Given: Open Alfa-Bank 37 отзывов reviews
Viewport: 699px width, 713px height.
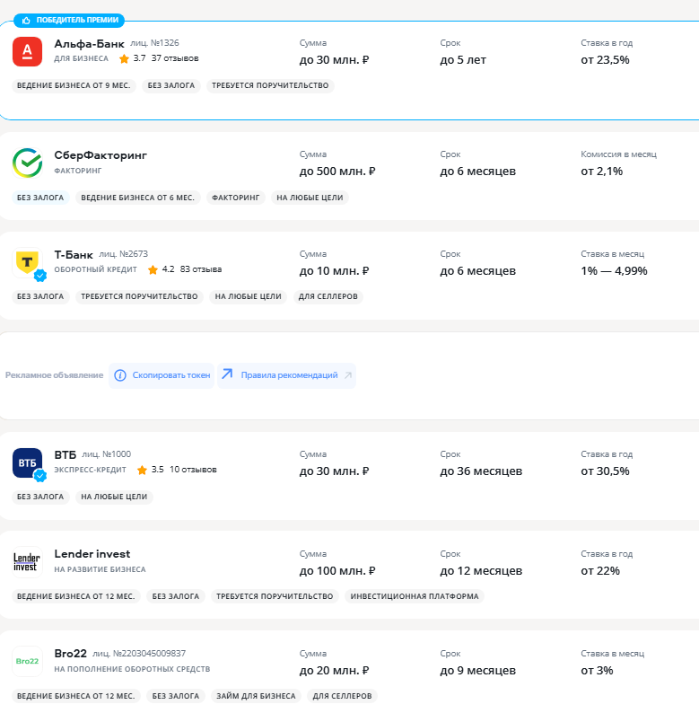Looking at the screenshot, I should 175,58.
